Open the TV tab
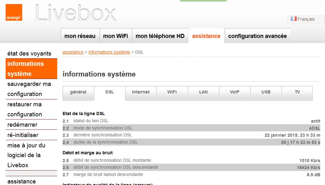Viewport: 325px width, 185px height. click(x=297, y=92)
